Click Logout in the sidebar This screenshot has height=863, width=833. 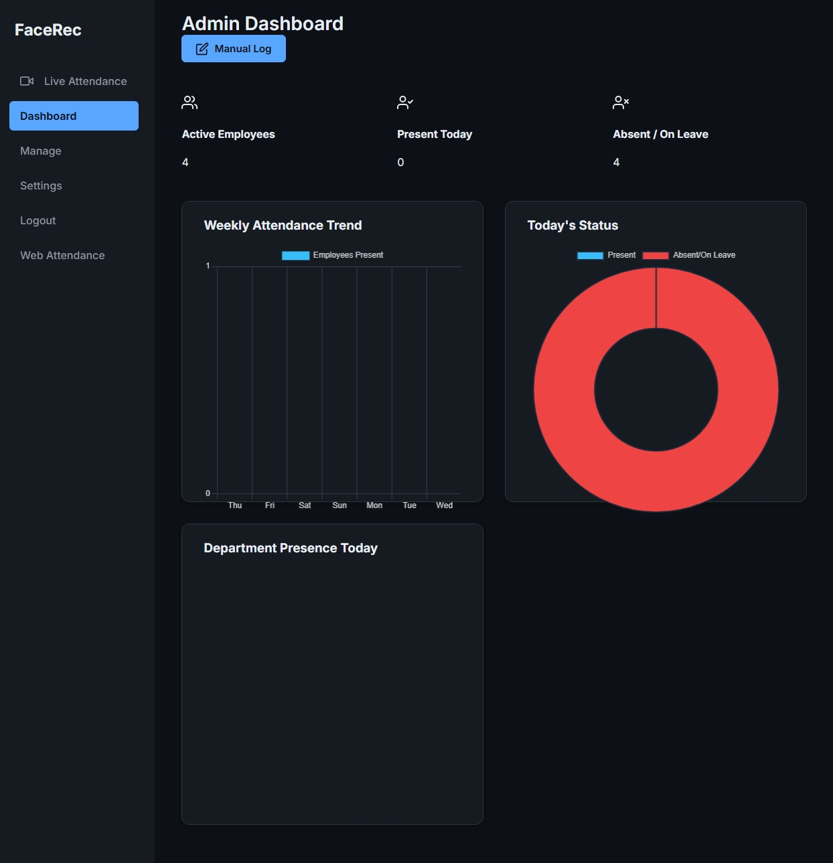pos(74,220)
